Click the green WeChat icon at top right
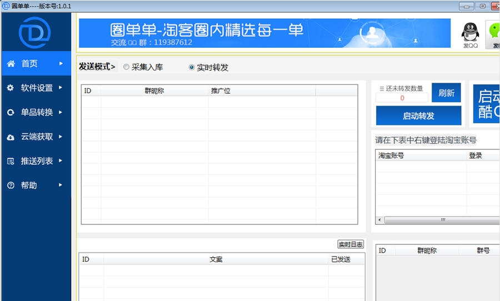Image resolution: width=500 pixels, height=301 pixels. tap(494, 34)
